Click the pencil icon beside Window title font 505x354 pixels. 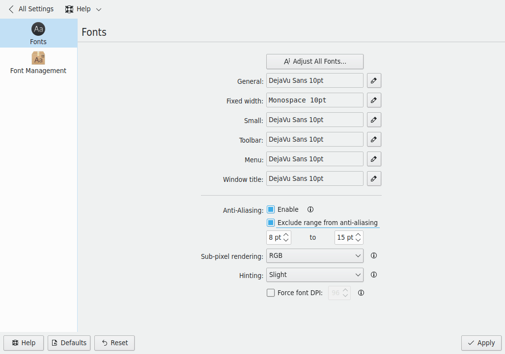(374, 178)
